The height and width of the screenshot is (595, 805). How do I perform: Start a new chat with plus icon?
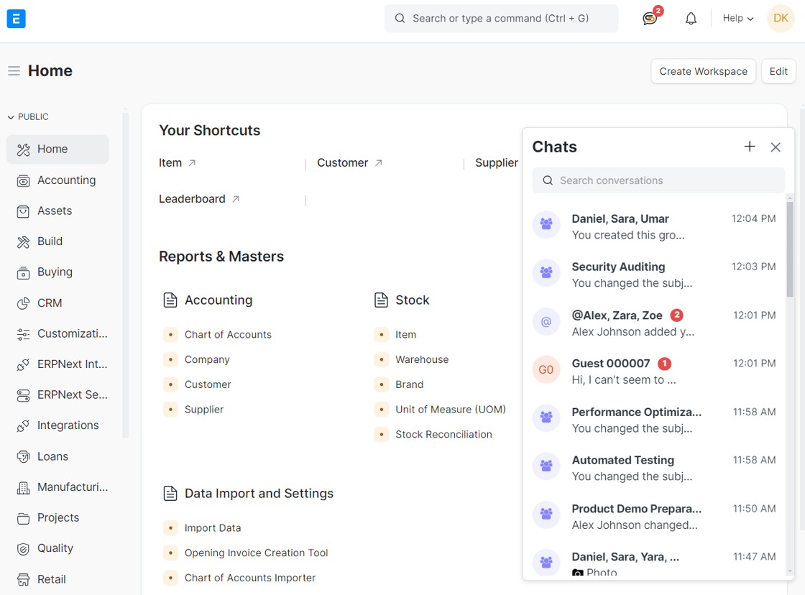point(750,147)
